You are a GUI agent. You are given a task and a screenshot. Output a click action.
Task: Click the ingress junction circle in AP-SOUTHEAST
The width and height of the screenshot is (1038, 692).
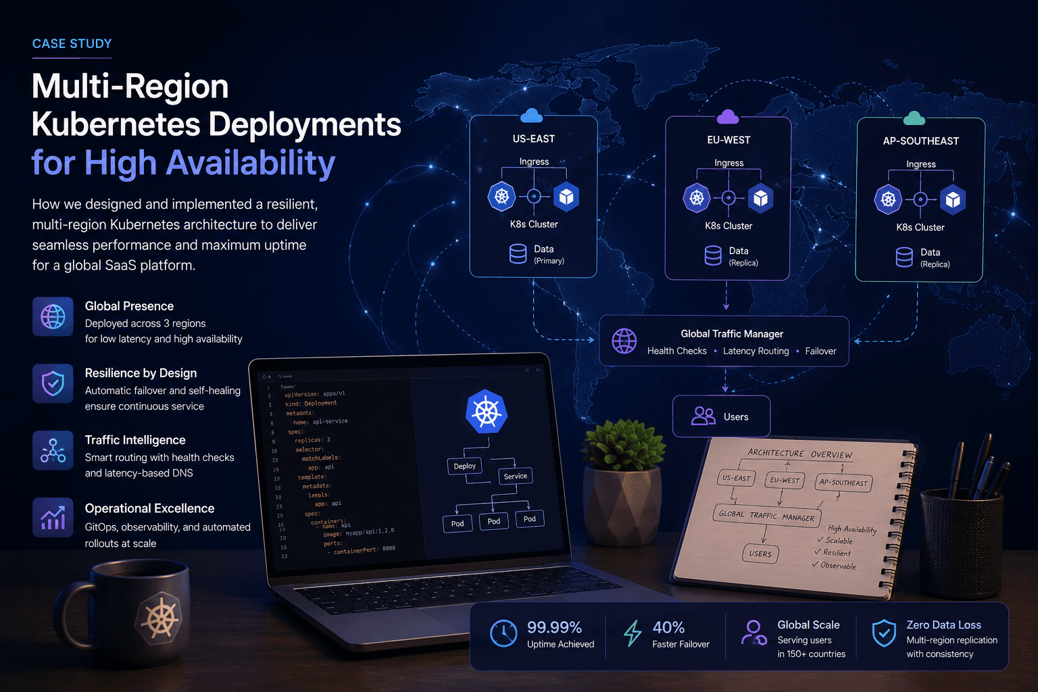(920, 199)
